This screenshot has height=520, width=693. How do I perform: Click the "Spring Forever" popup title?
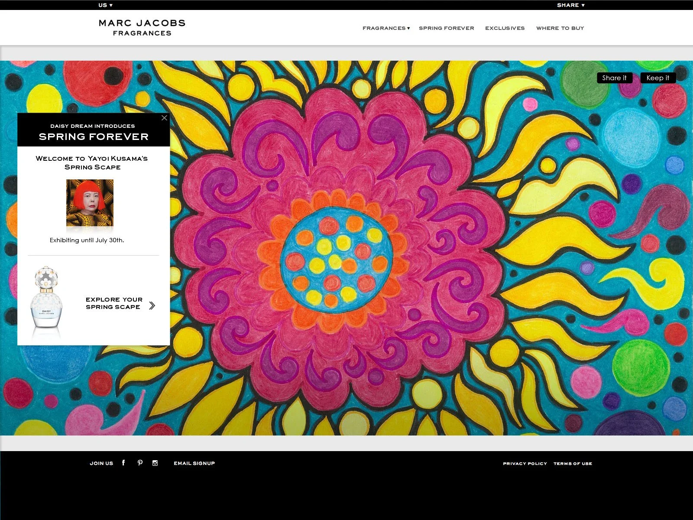pyautogui.click(x=94, y=136)
